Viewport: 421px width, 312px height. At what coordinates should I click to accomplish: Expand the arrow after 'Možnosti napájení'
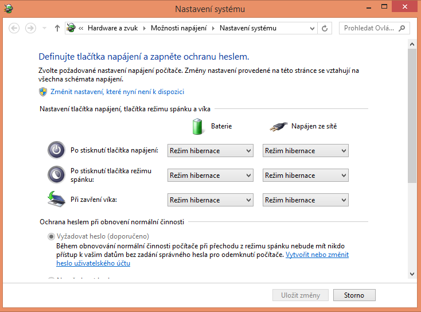pos(213,28)
